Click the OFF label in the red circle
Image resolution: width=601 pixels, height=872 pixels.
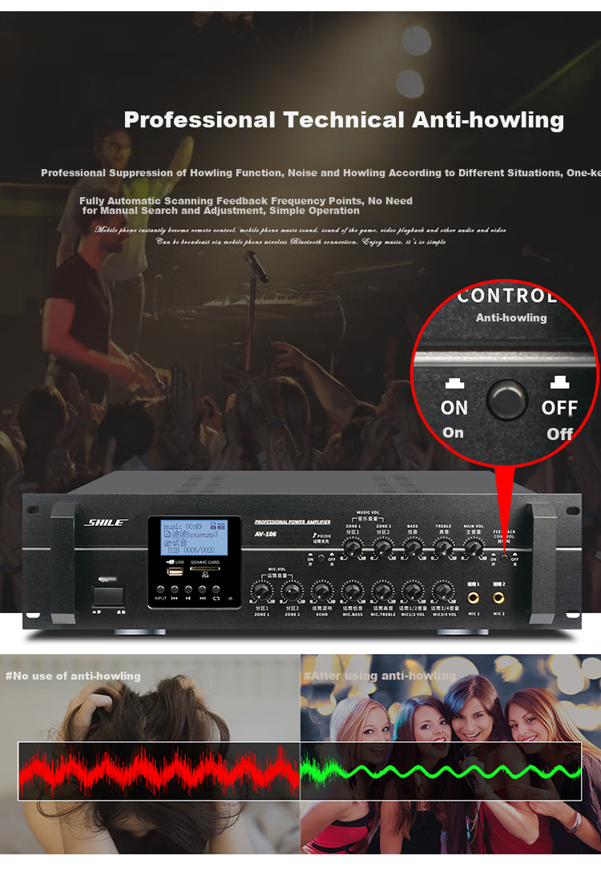(x=559, y=408)
